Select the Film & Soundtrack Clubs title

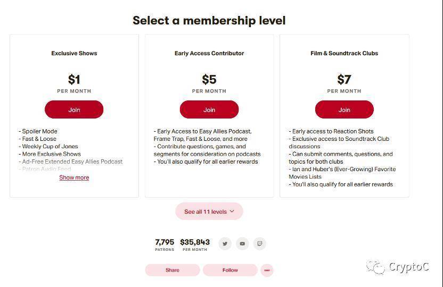click(344, 53)
